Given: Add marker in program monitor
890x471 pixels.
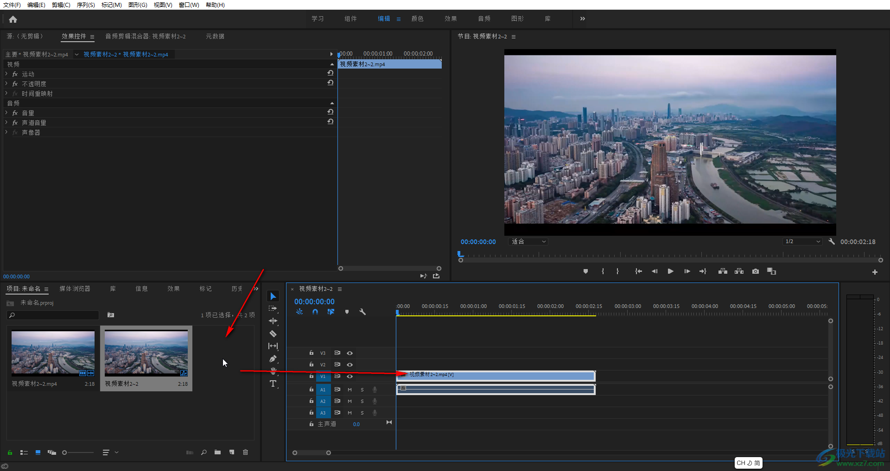Looking at the screenshot, I should point(585,271).
